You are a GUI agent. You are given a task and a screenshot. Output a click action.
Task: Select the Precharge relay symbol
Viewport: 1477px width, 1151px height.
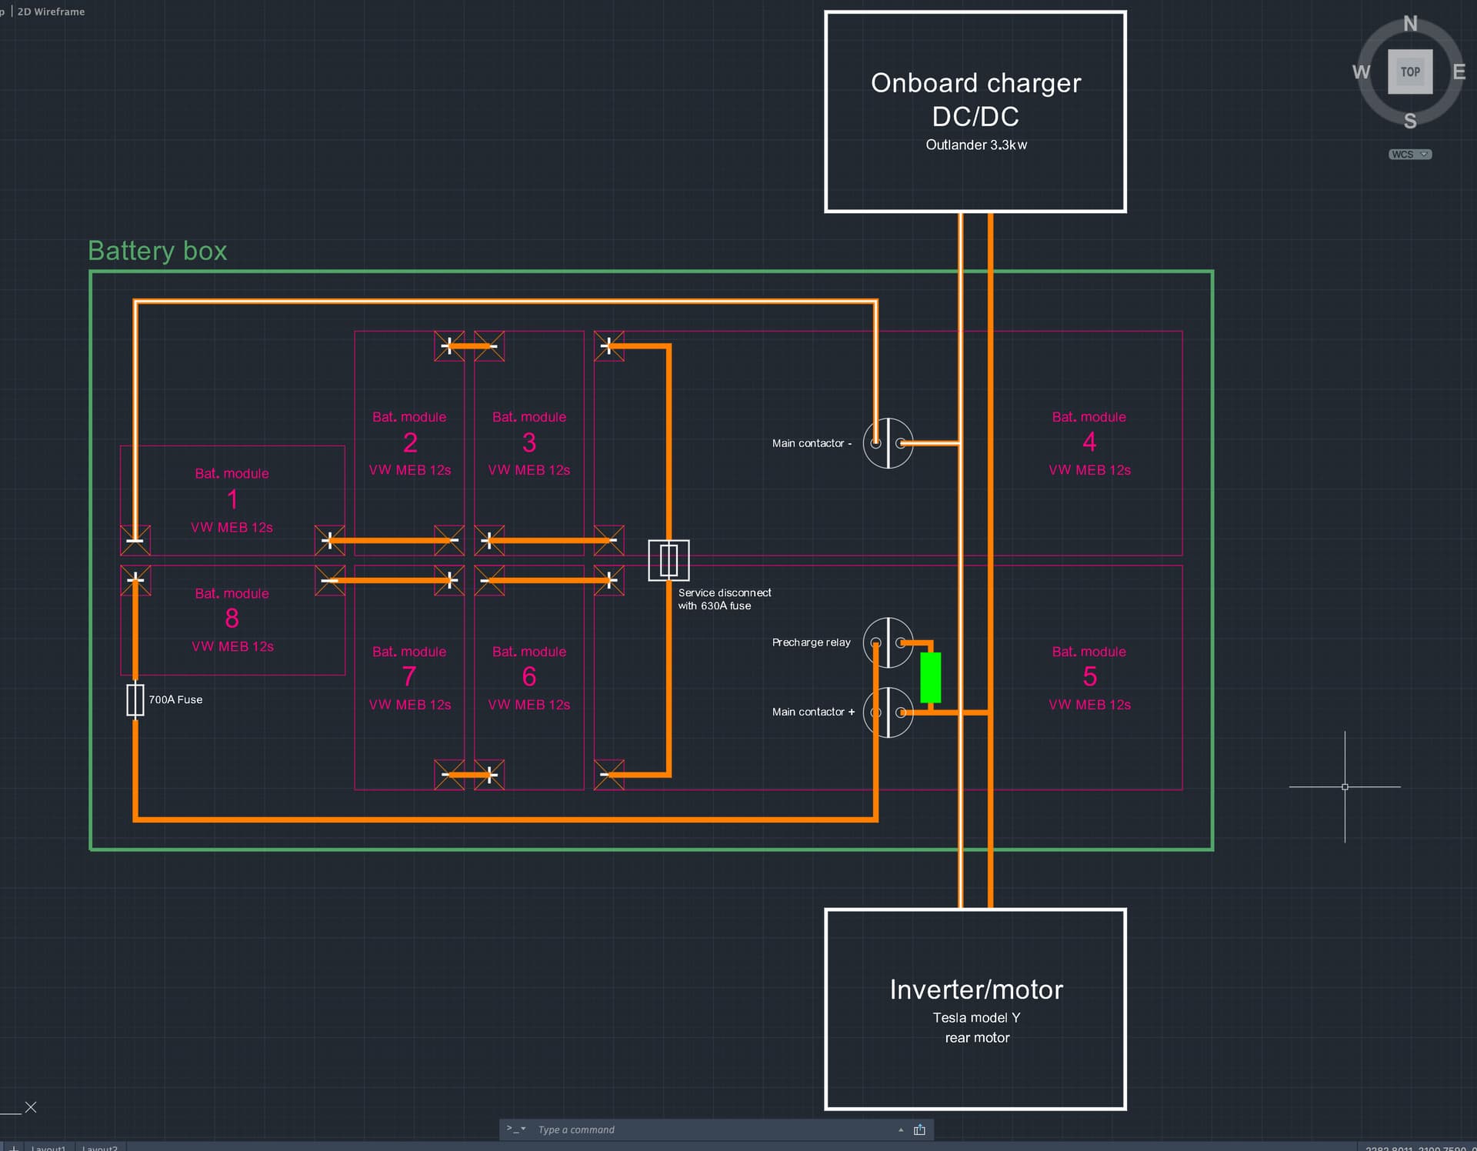888,642
